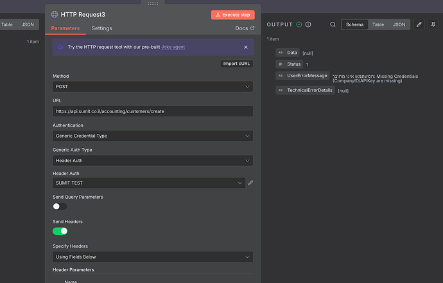Open the Method dropdown showing POST
Image resolution: width=443 pixels, height=283 pixels.
153,87
